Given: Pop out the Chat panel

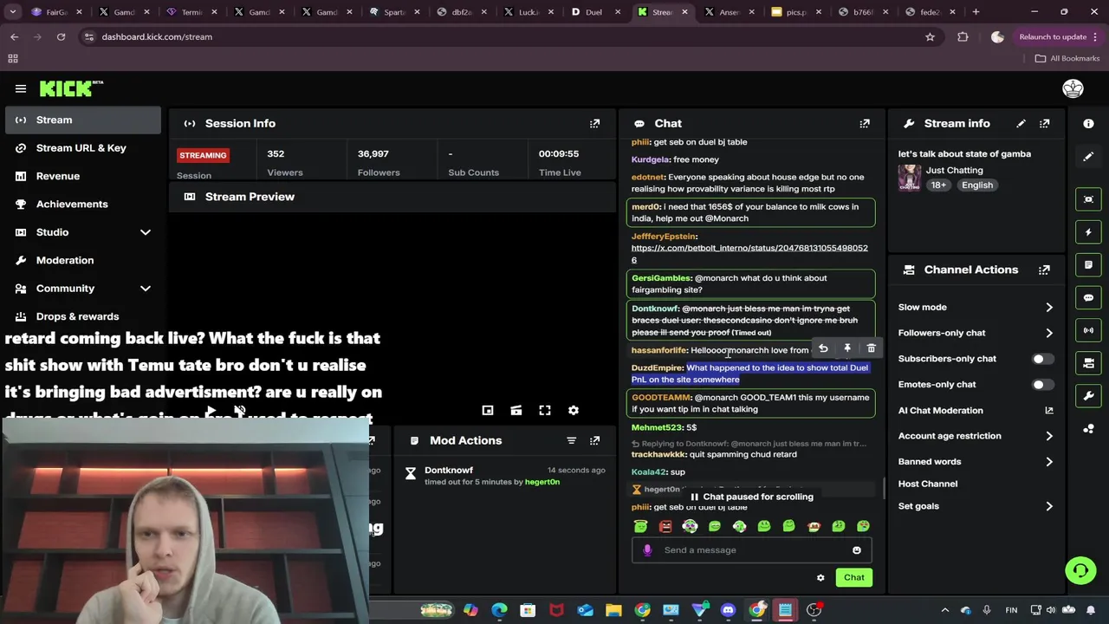Looking at the screenshot, I should pos(865,124).
